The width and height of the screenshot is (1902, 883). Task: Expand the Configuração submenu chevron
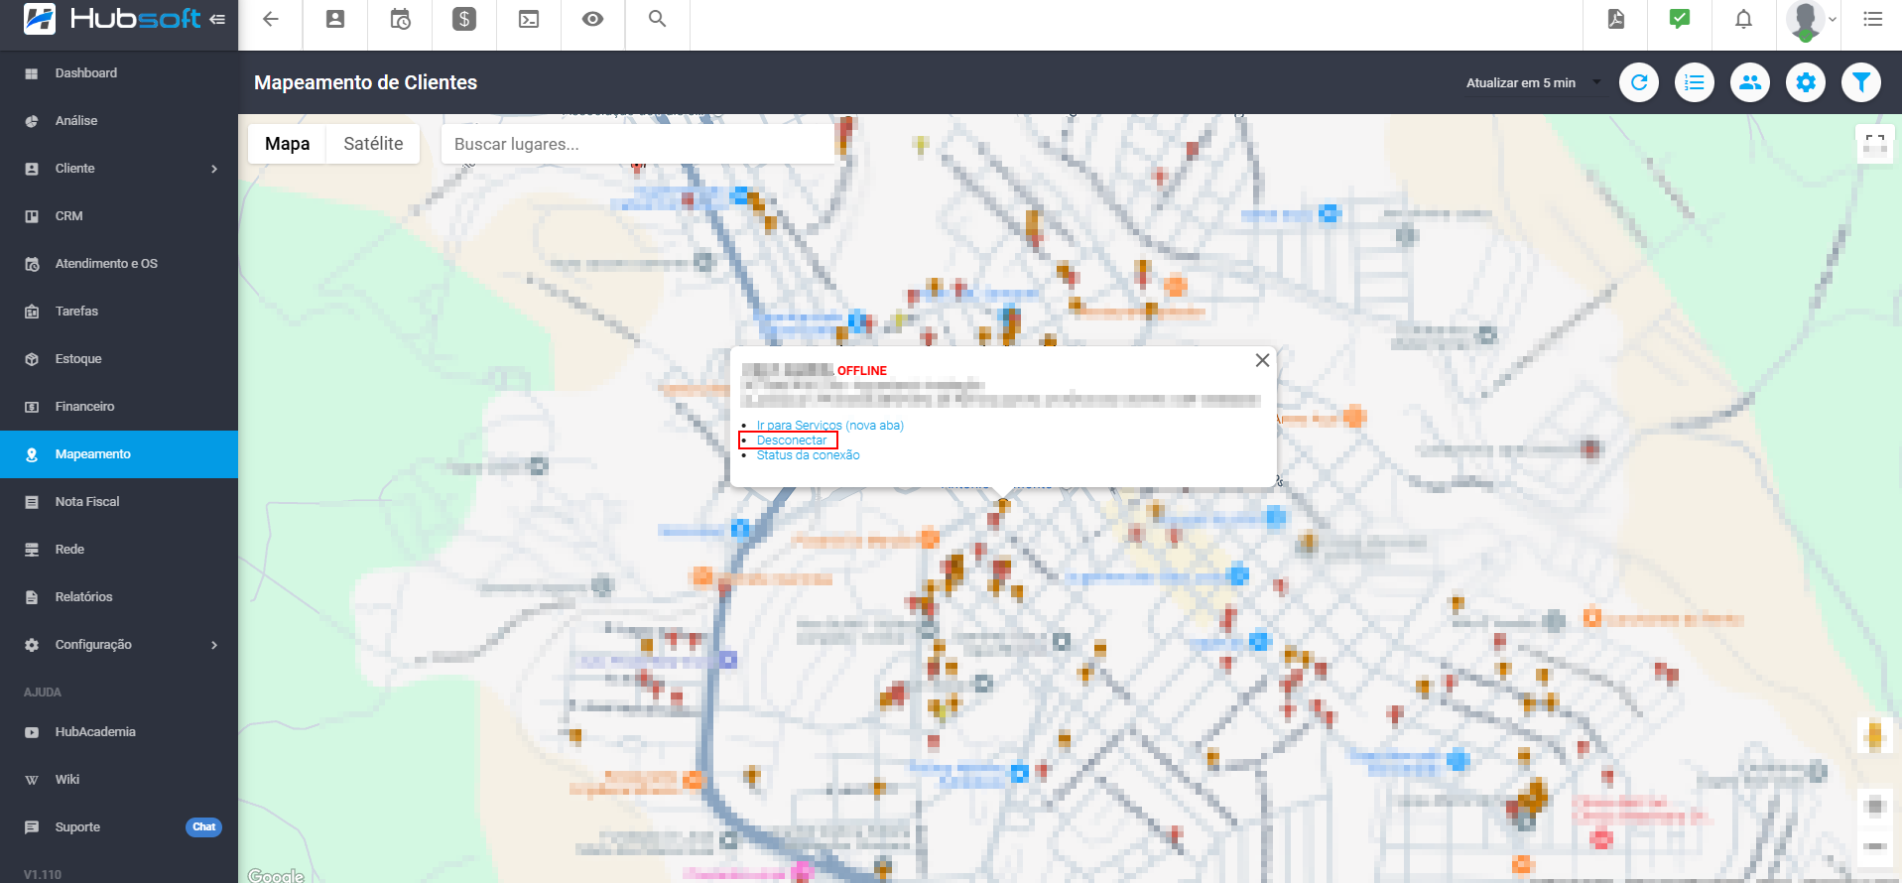tap(214, 645)
